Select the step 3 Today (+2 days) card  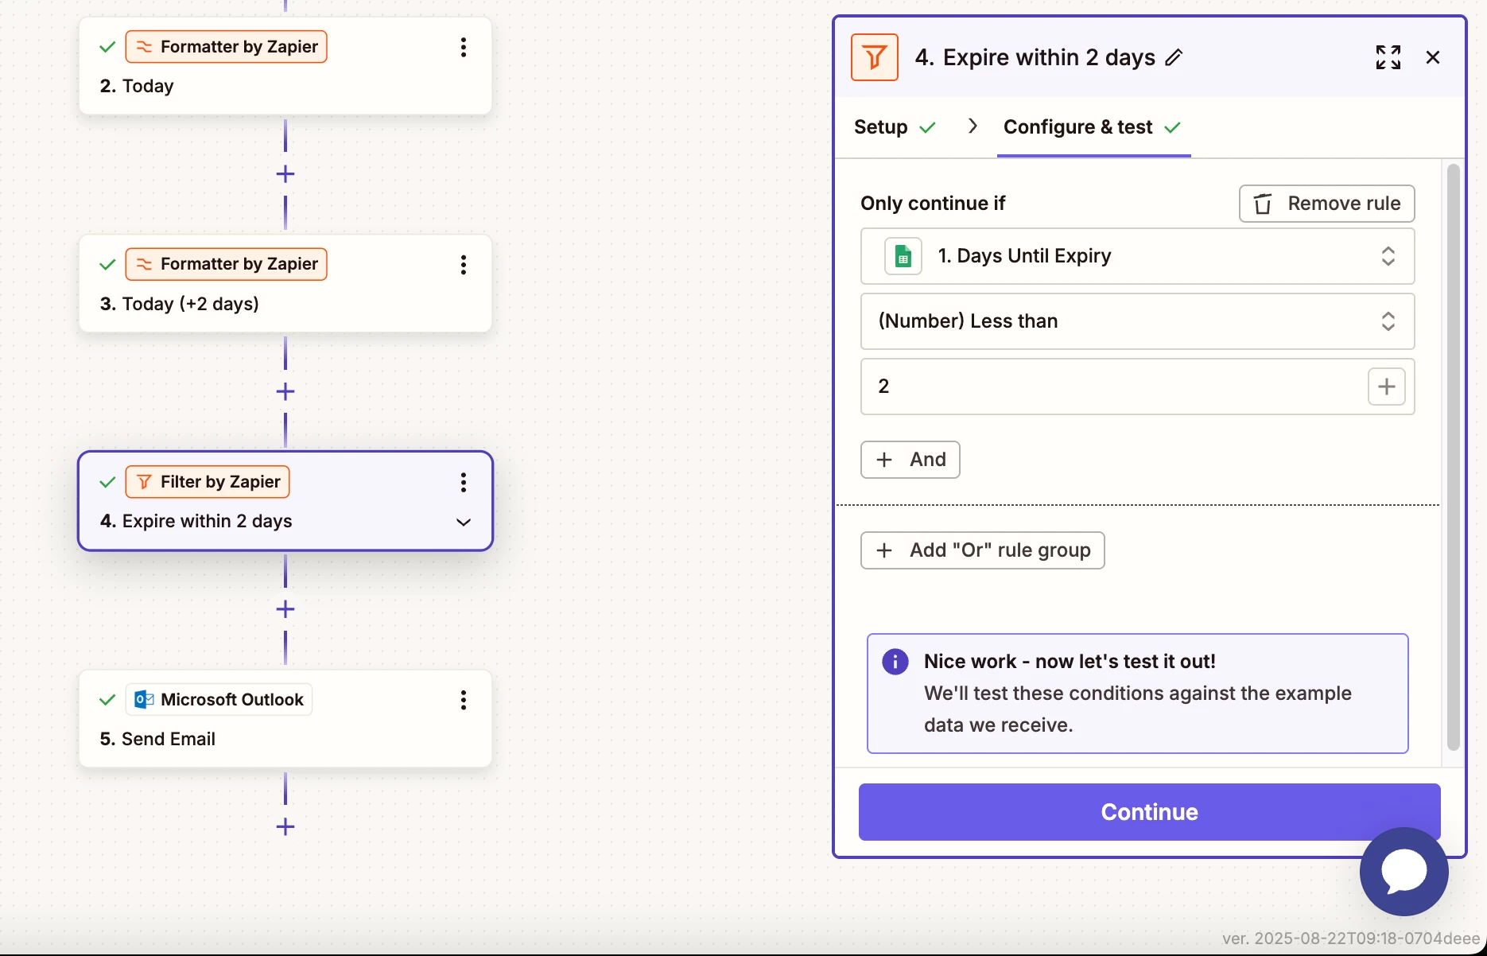285,283
